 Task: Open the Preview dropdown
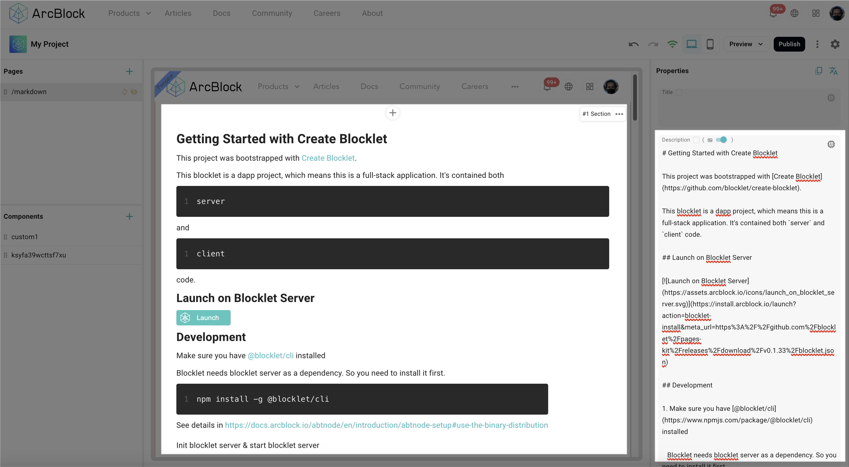pos(746,44)
